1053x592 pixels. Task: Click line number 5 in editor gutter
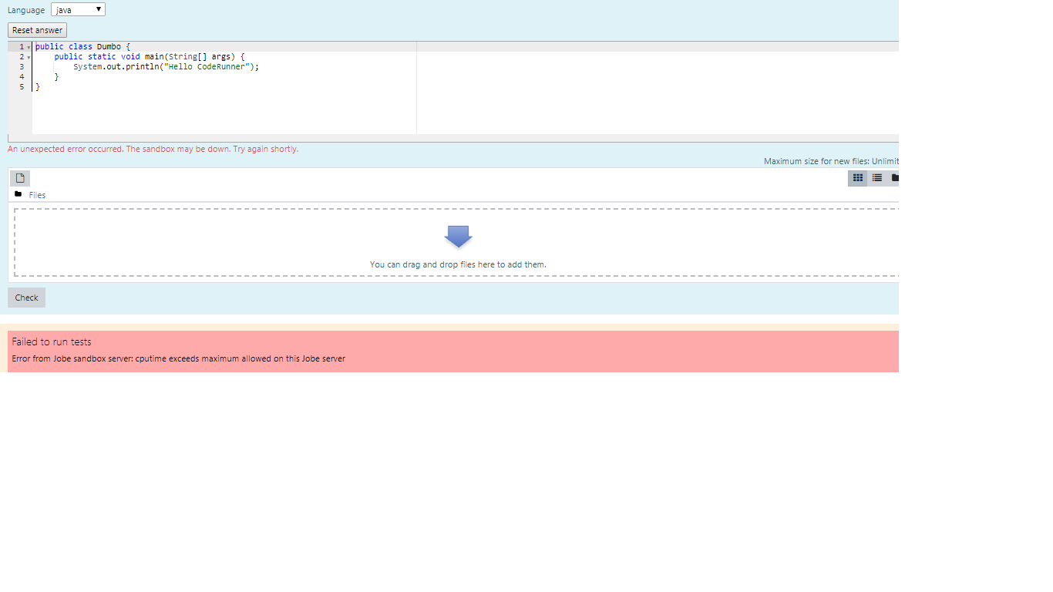22,87
